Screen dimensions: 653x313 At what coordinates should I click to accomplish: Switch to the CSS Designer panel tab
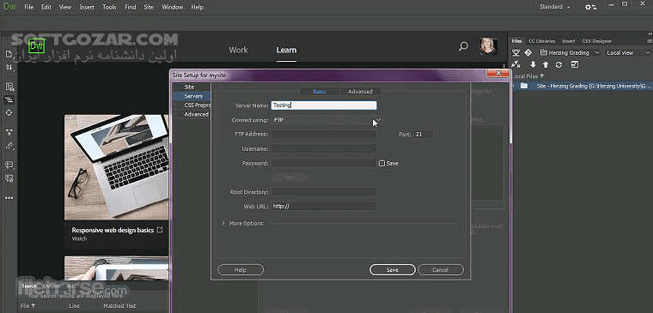tap(597, 41)
